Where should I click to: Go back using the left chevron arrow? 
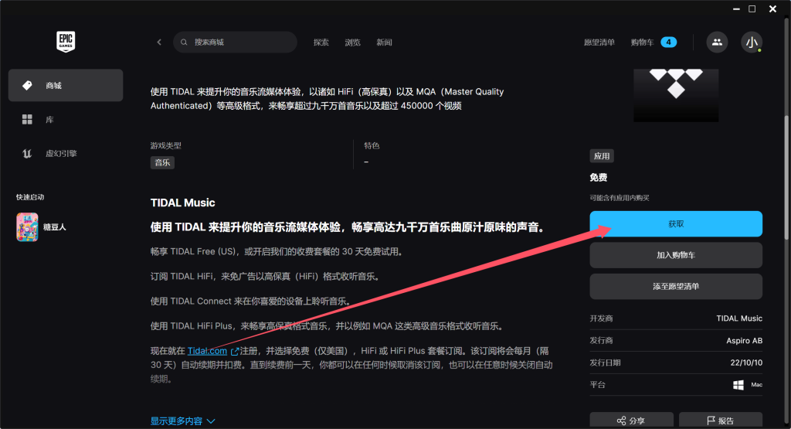pos(159,43)
